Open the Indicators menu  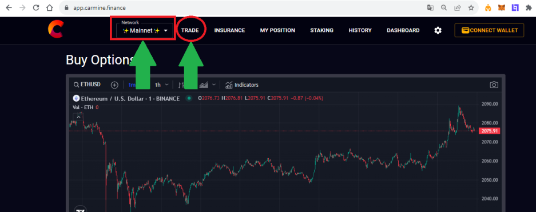pyautogui.click(x=241, y=85)
